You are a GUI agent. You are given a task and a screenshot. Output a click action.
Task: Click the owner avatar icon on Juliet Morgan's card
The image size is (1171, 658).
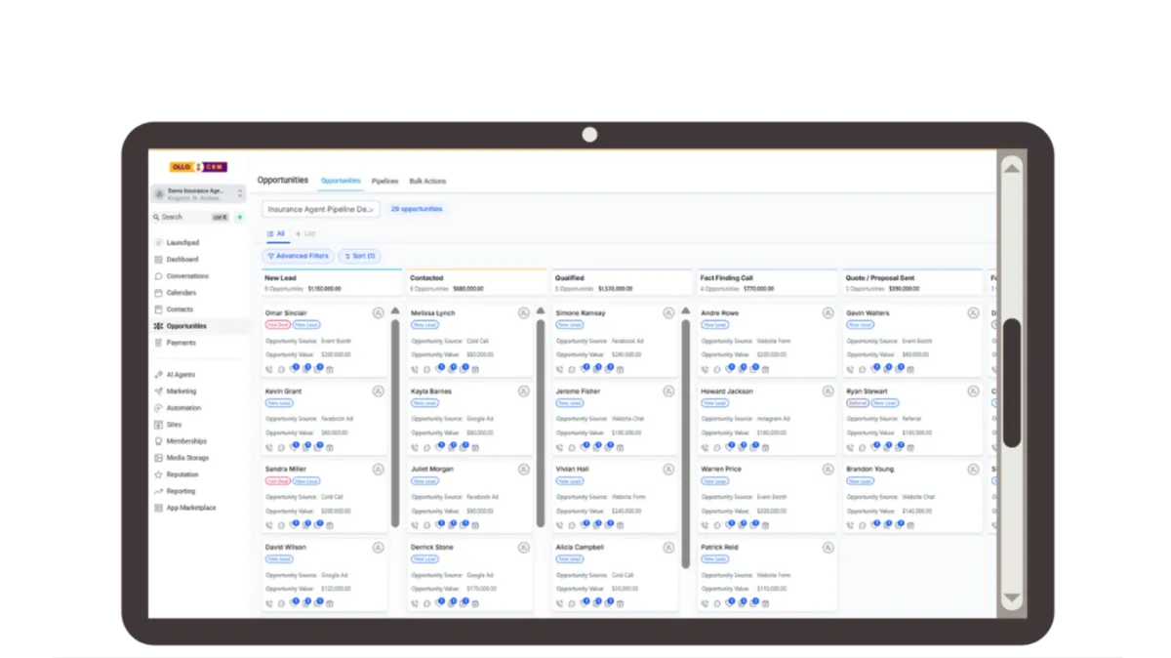523,470
